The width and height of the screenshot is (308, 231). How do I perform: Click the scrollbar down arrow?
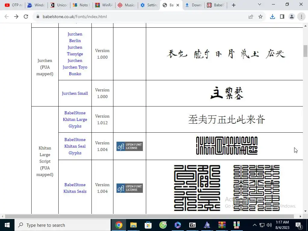(305, 211)
